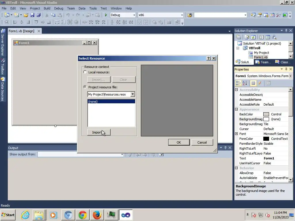This screenshot has height=221, width=295.
Task: Click Align Tops layout toolbar icon
Action: tap(36, 22)
